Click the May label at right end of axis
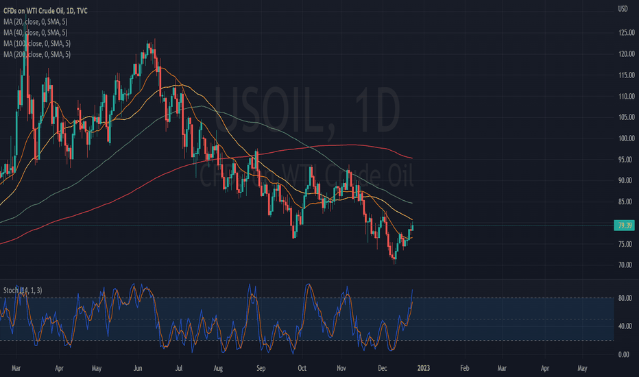Image resolution: width=639 pixels, height=377 pixels. pos(582,368)
